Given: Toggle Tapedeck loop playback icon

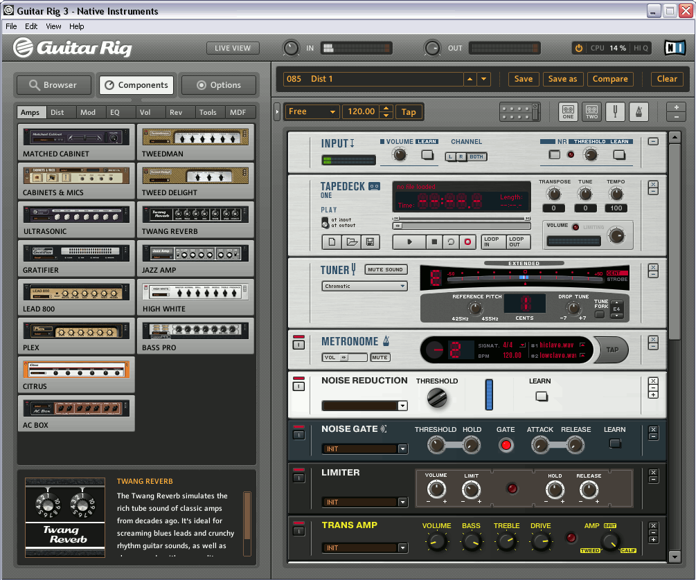Looking at the screenshot, I should [451, 242].
